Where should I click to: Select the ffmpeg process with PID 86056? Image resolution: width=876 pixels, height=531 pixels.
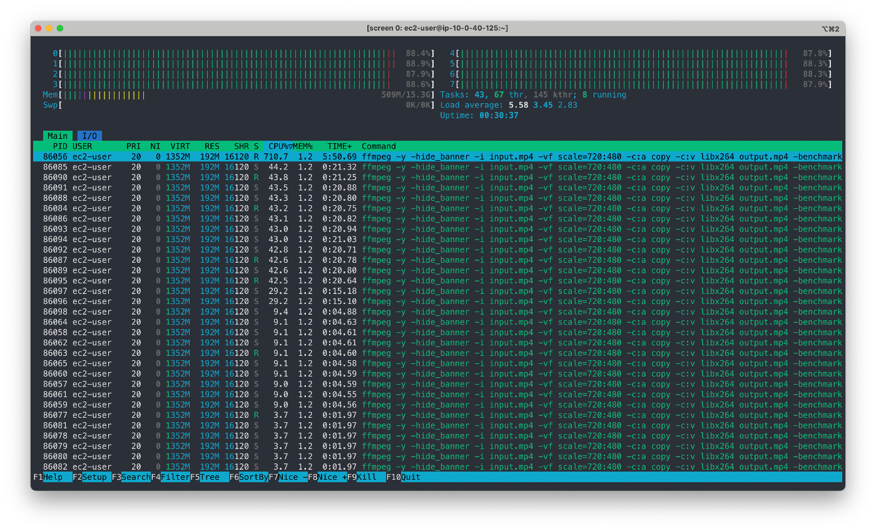(250, 156)
